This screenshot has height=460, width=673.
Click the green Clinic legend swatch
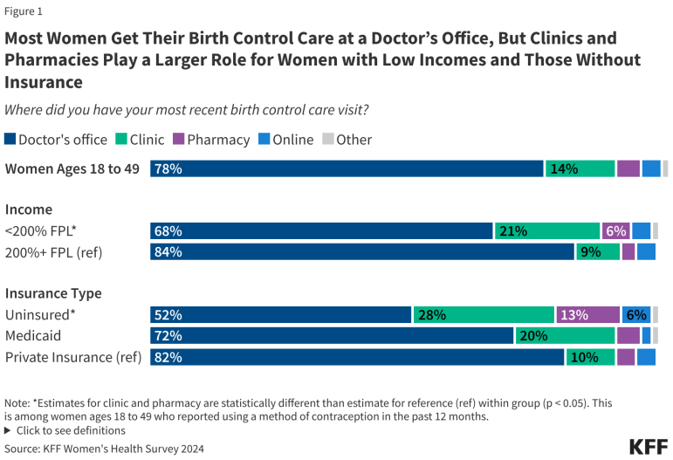pyautogui.click(x=120, y=140)
